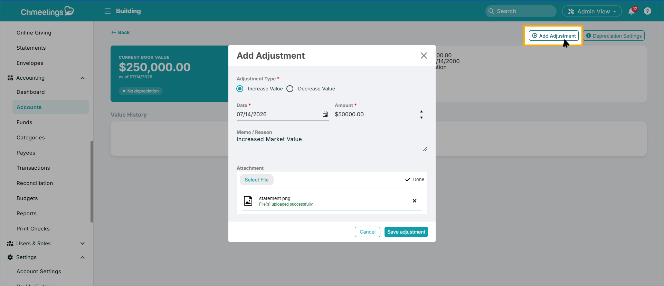Viewport: 664px width, 286px height.
Task: Click the sidebar vertical scrollbar
Action: [x=92, y=182]
